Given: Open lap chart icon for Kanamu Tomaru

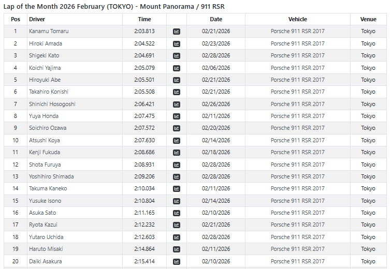Looking at the screenshot, I should coord(177,32).
